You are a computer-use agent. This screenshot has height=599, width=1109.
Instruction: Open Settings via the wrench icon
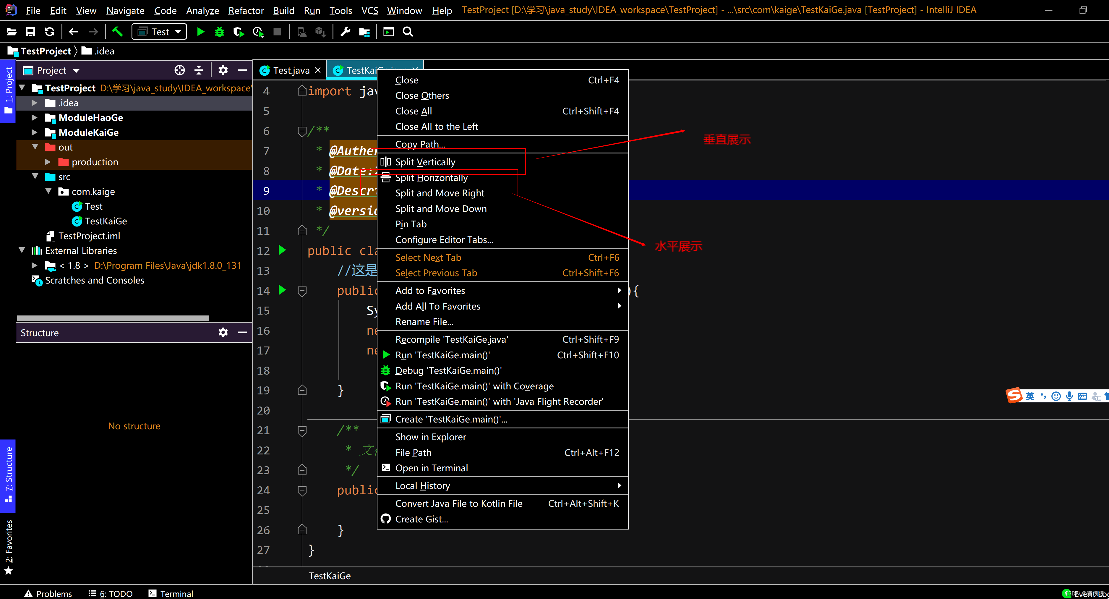[x=345, y=32]
